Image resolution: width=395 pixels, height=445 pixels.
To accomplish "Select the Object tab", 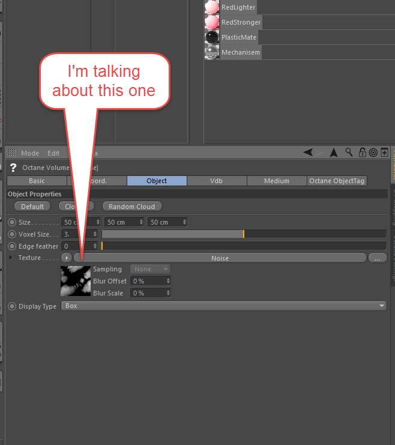I will tap(157, 181).
